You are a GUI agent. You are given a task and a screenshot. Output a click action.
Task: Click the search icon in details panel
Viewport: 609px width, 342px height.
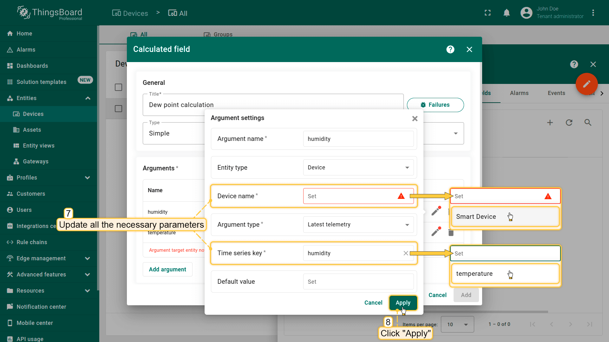coord(588,123)
